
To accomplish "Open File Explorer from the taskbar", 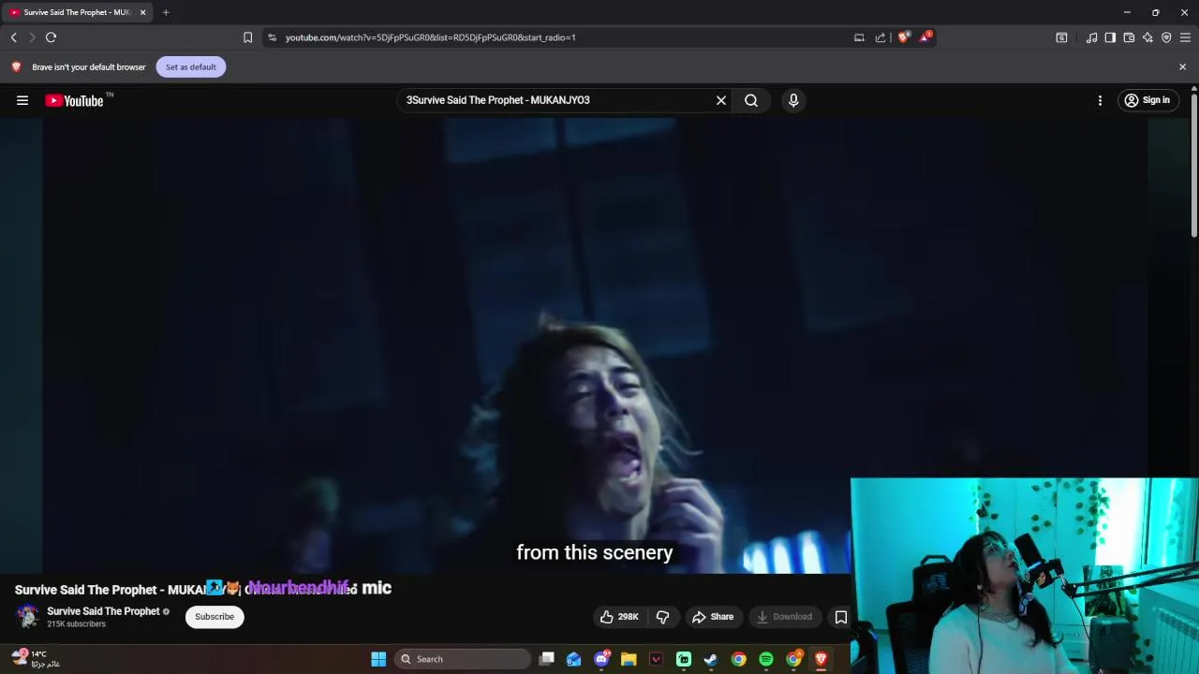I will [629, 659].
